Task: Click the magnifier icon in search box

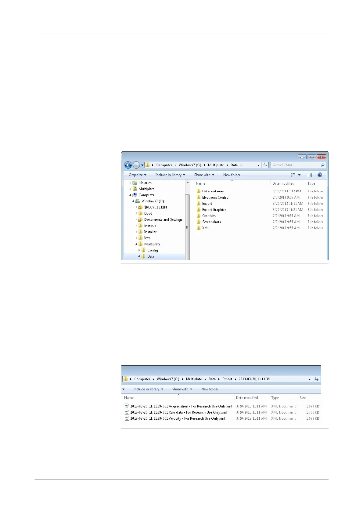Action: pyautogui.click(x=322, y=165)
